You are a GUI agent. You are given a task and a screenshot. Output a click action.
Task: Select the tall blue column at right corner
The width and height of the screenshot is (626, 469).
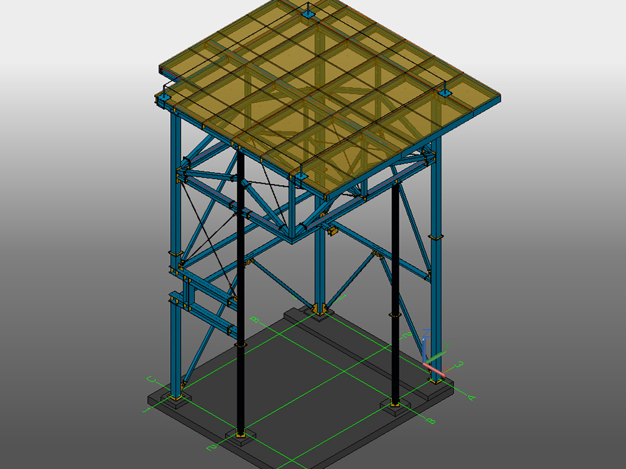436,260
